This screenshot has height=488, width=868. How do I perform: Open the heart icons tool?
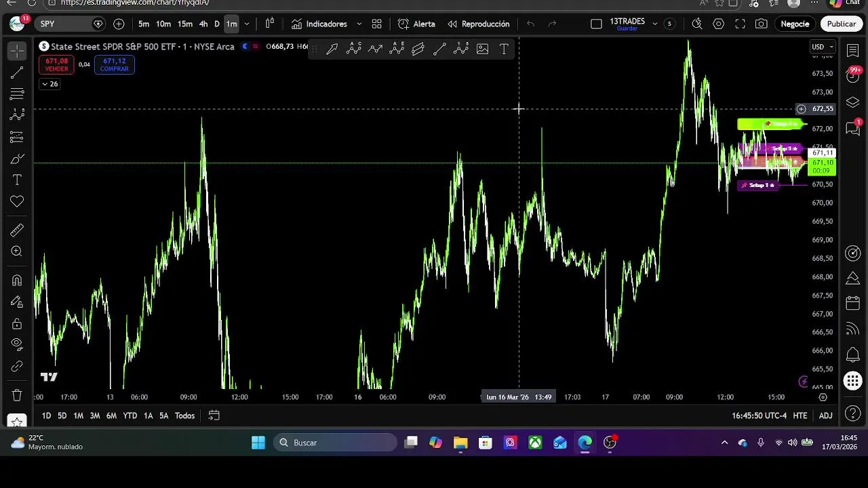pos(17,201)
